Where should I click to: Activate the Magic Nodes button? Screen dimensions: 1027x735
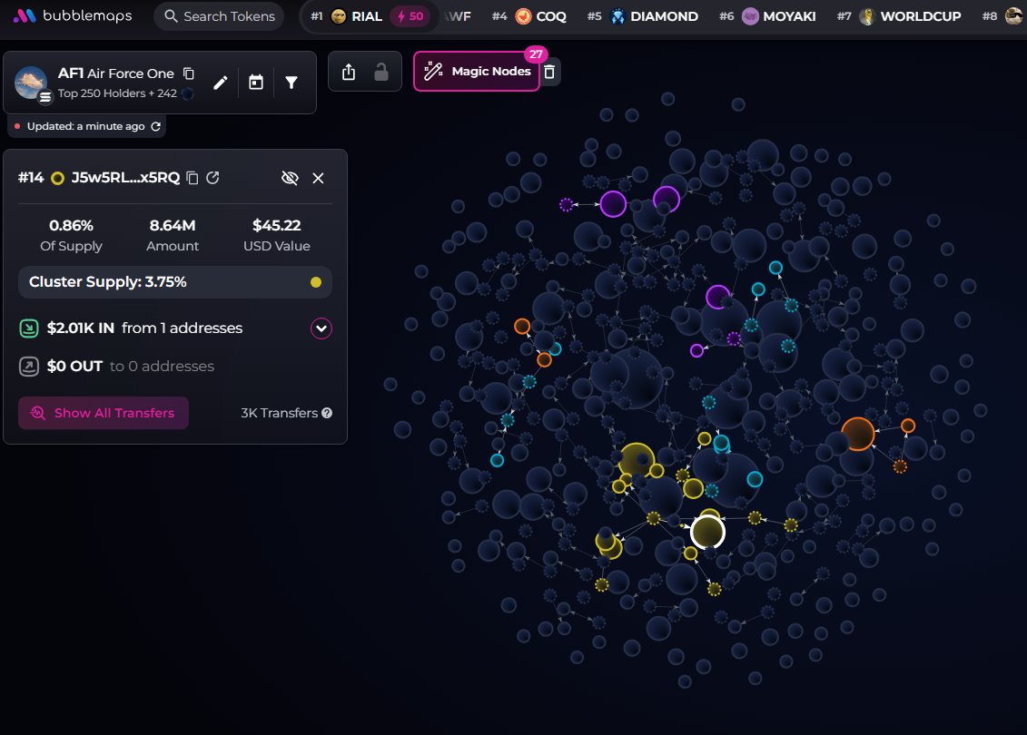coord(477,72)
